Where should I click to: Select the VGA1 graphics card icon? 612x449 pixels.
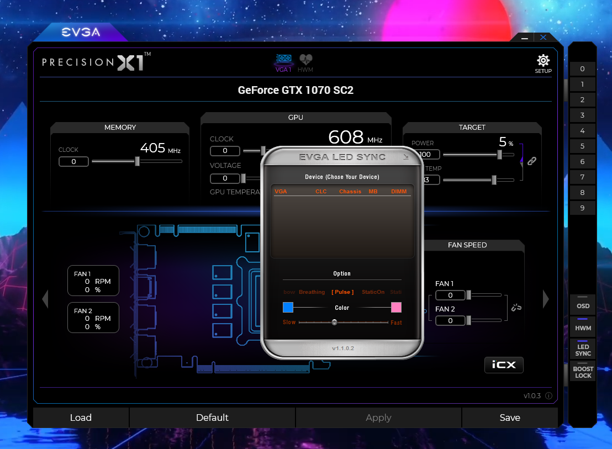coord(284,63)
